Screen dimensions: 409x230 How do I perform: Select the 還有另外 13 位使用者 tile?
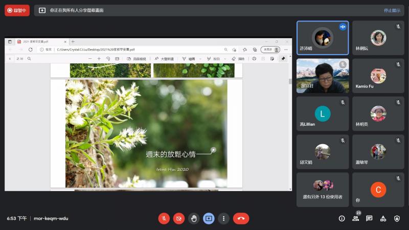click(323, 190)
